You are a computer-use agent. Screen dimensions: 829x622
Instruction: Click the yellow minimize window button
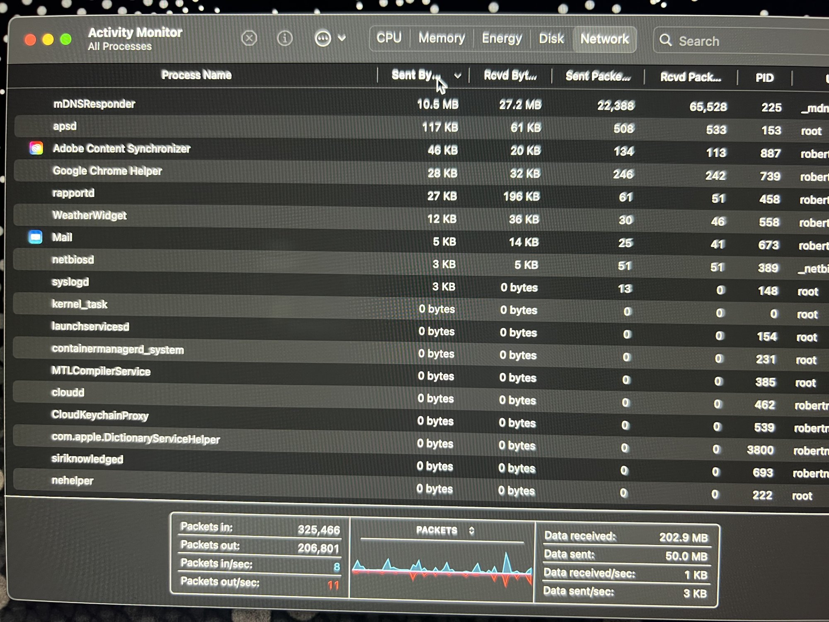pos(48,39)
